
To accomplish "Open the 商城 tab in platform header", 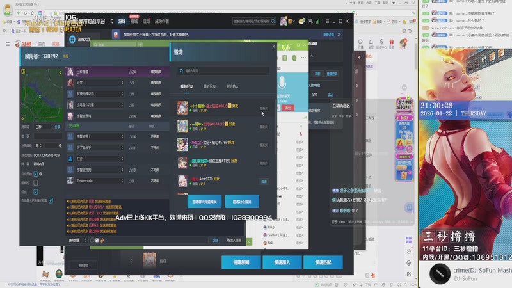I will [134, 21].
